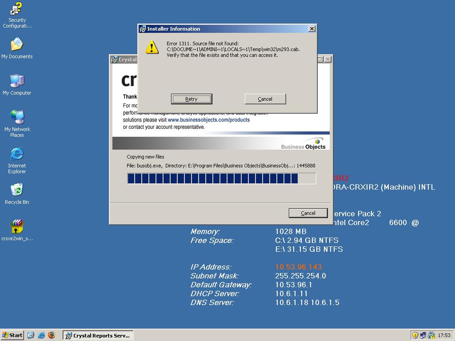
Task: Click the DHCP server 10.6.1.11
Action: (x=291, y=293)
